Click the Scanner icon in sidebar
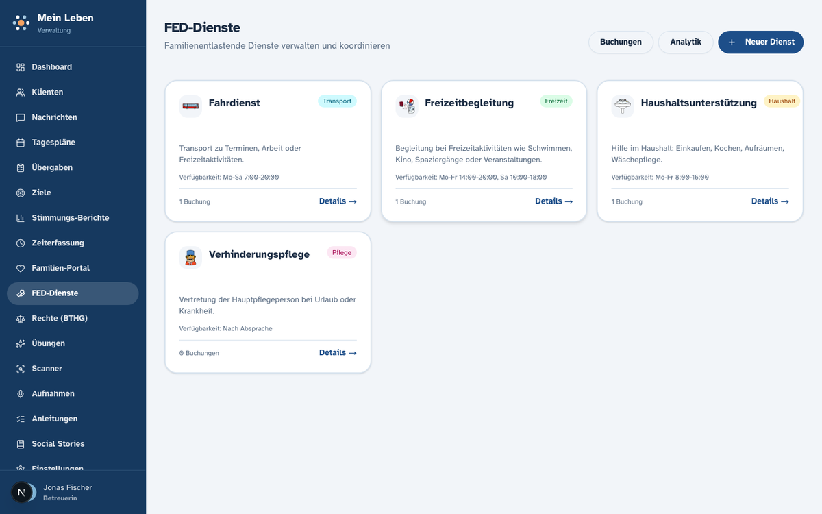 [21, 369]
